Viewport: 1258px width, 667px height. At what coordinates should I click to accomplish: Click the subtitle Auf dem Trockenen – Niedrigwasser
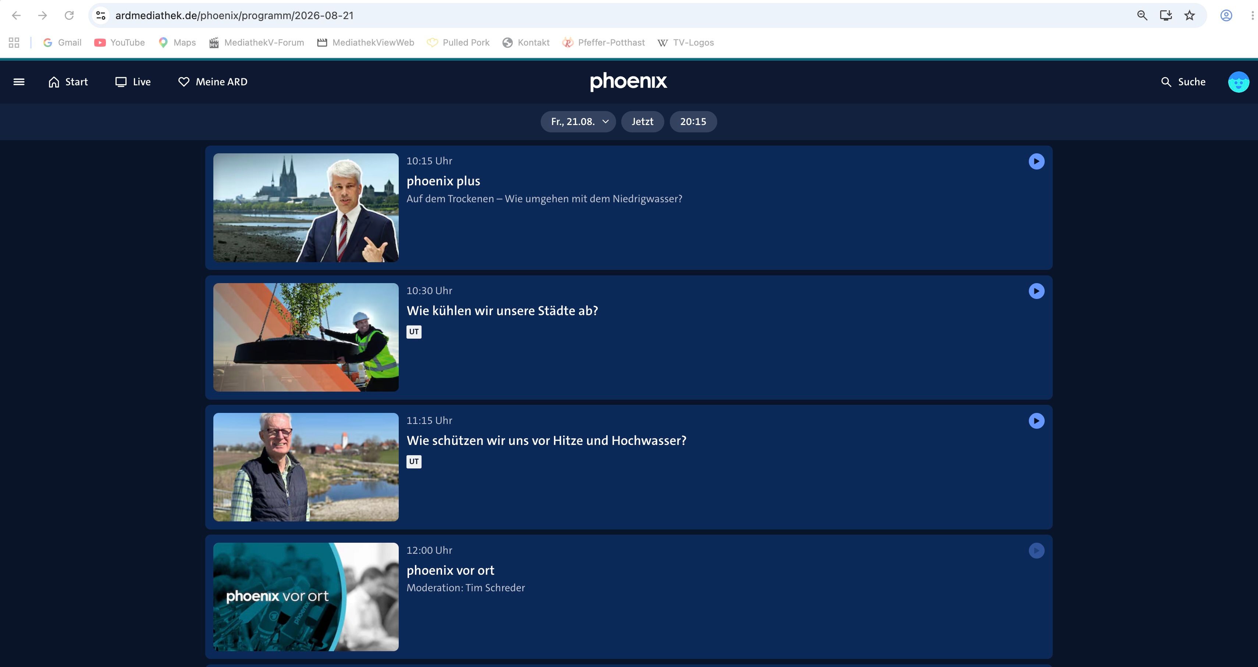544,199
